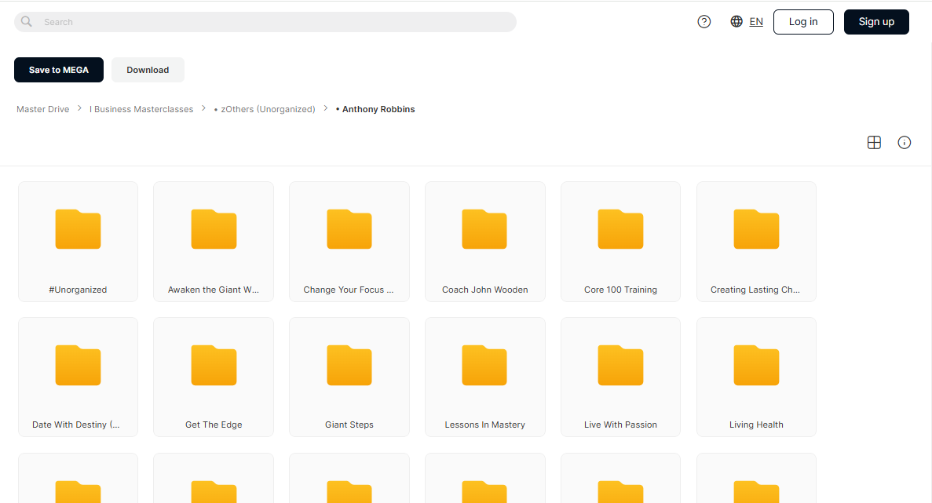Viewport: 932px width, 503px height.
Task: Focus the Search input field
Action: [x=265, y=22]
